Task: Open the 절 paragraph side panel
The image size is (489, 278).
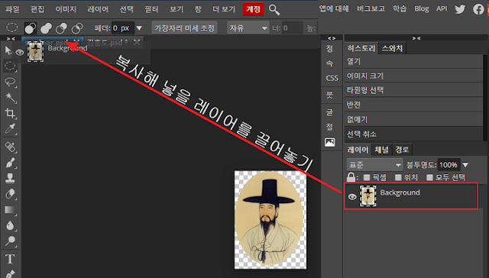Action: coord(329,127)
